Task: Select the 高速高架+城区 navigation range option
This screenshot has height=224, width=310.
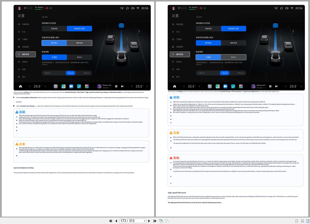Action: coord(79,29)
